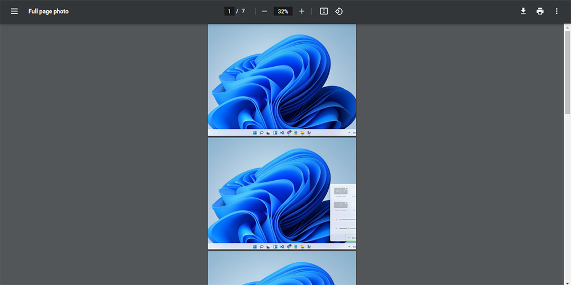Click the second page showing quick settings panel
571x285 pixels.
pos(282,193)
